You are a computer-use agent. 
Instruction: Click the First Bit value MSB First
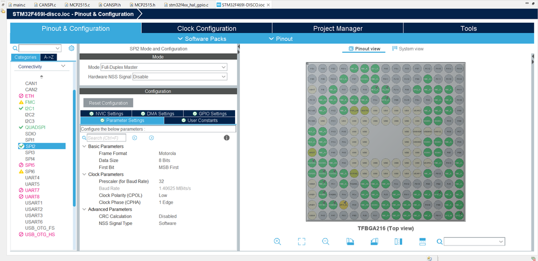point(169,167)
